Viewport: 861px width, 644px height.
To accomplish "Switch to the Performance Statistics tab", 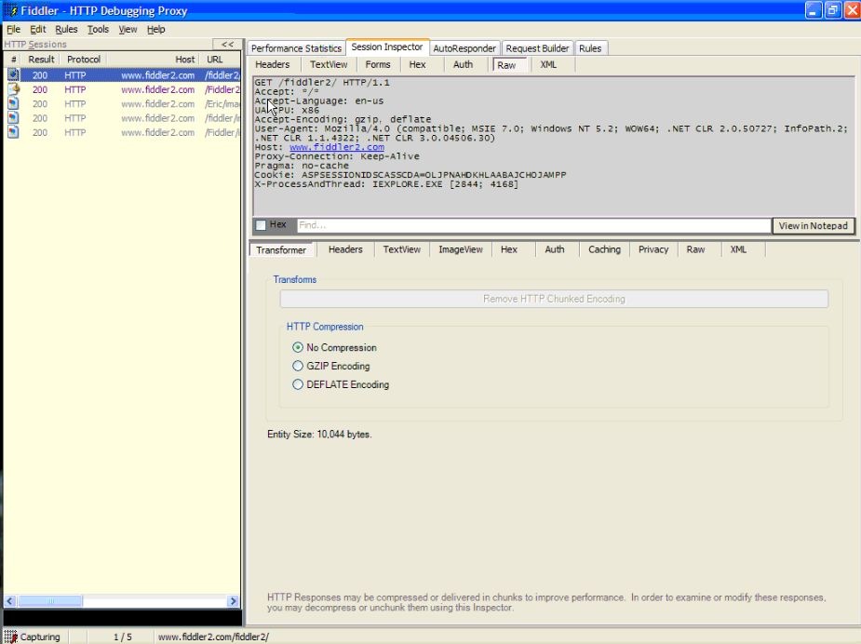I will point(296,48).
